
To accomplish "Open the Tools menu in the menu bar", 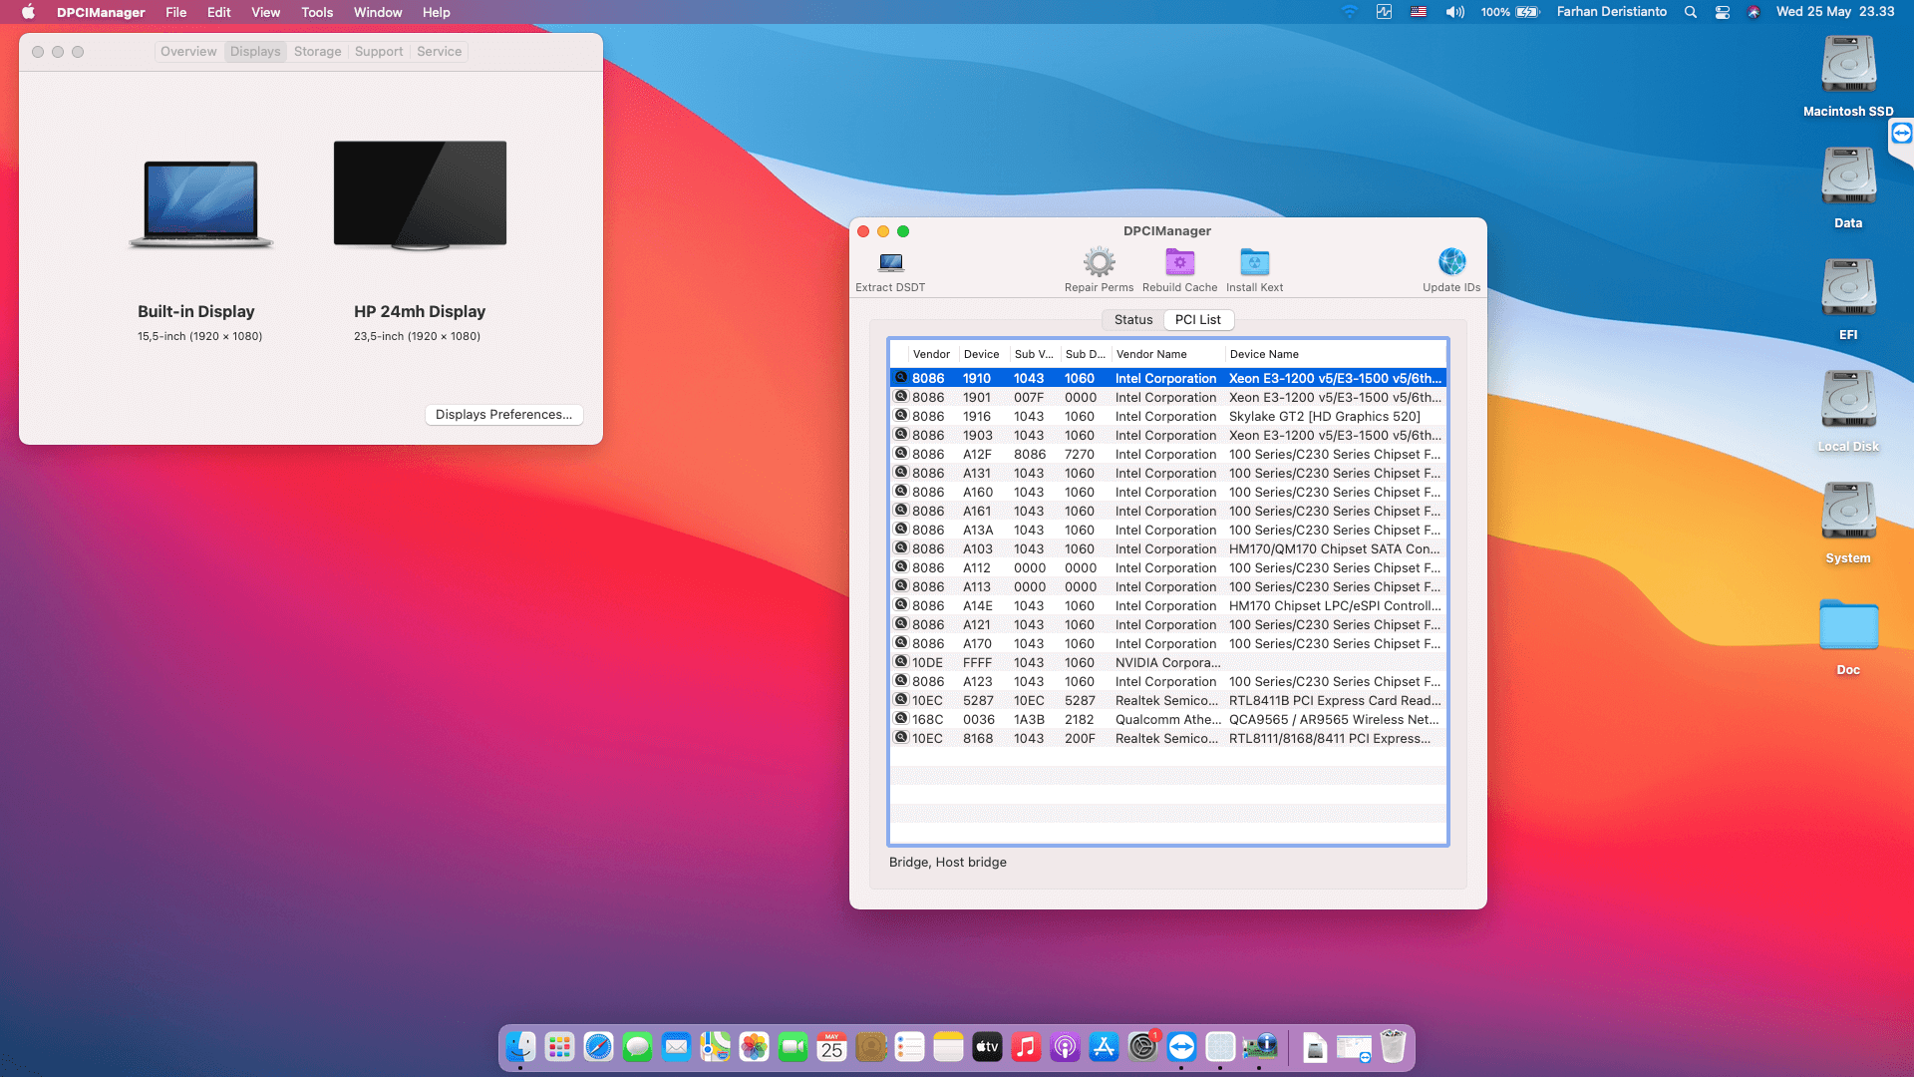I will tap(317, 12).
